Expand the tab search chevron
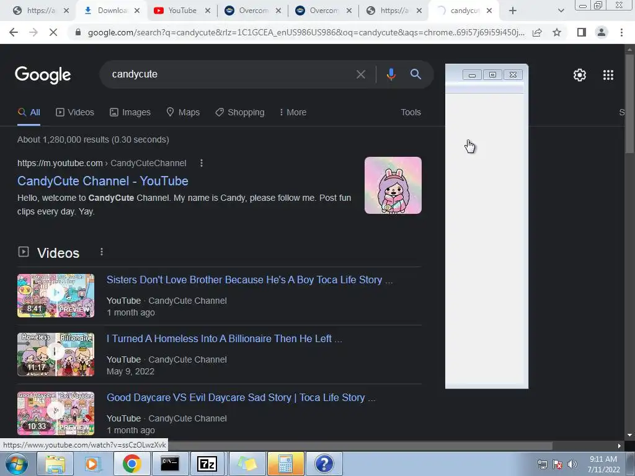The height and width of the screenshot is (476, 635). [561, 11]
